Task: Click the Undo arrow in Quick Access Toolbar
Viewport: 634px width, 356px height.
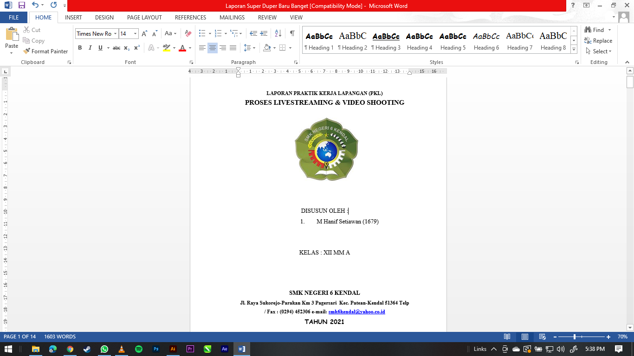Action: pyautogui.click(x=35, y=6)
